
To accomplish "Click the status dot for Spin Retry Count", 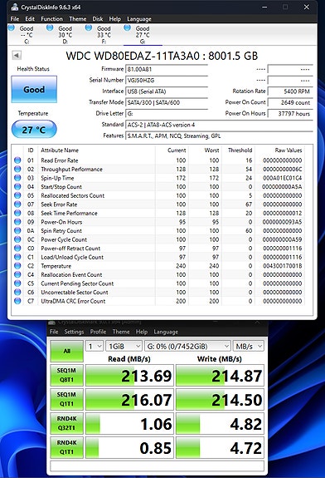I will 17,230.
